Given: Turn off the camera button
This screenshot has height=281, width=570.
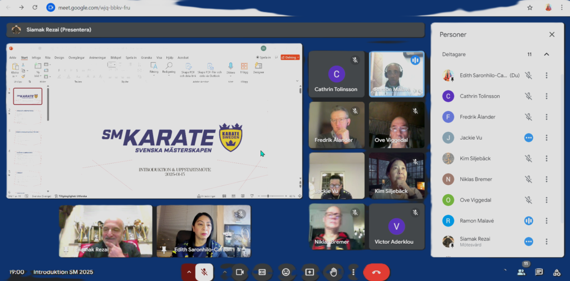Looking at the screenshot, I should tap(239, 272).
